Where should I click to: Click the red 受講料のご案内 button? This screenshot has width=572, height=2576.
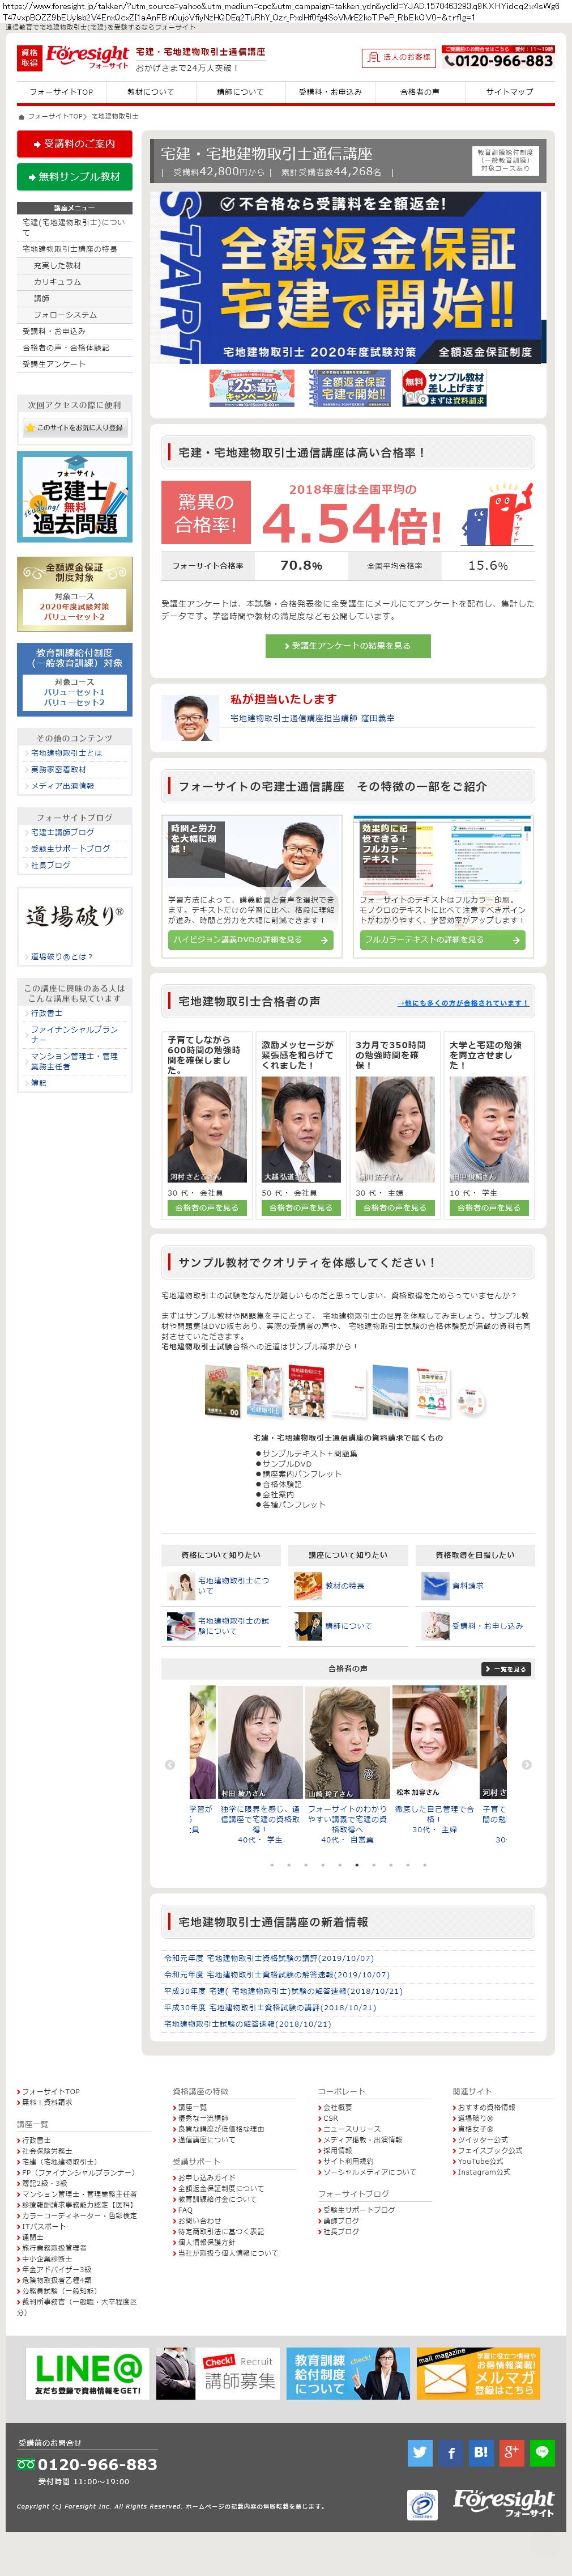point(74,144)
